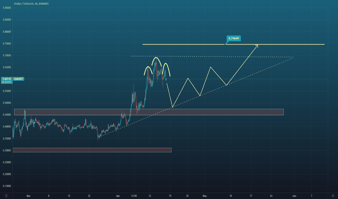Click the 12:00 label on time axis
The image size is (338, 199).
134,196
